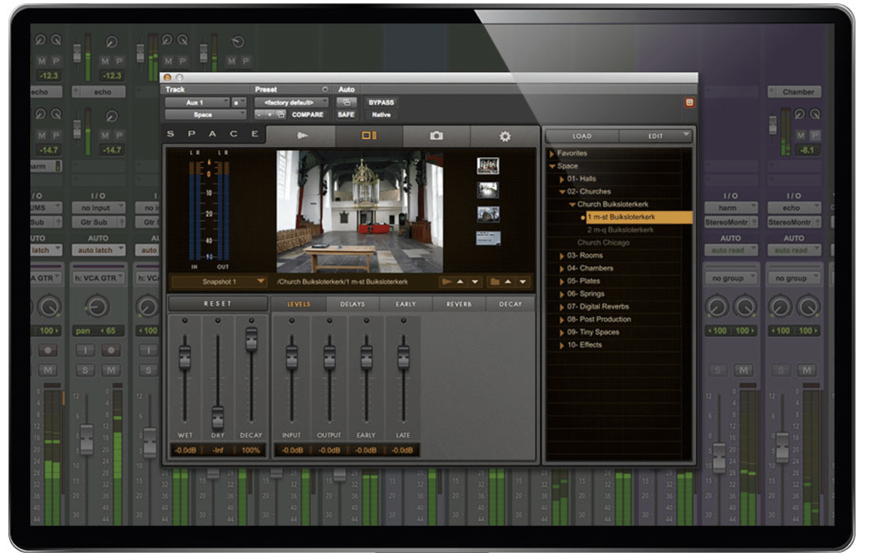Select 2 m-q Buiksloterkerk impulse
Image resolution: width=890 pixels, height=553 pixels.
(620, 230)
